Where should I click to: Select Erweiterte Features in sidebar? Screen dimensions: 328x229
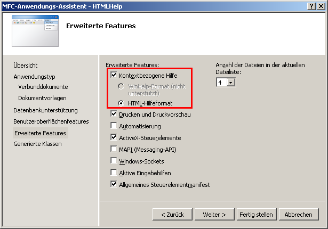click(40, 133)
